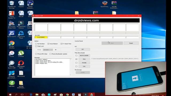
Task: Launch the USB ARC desktop shortcut
Action: (12, 84)
